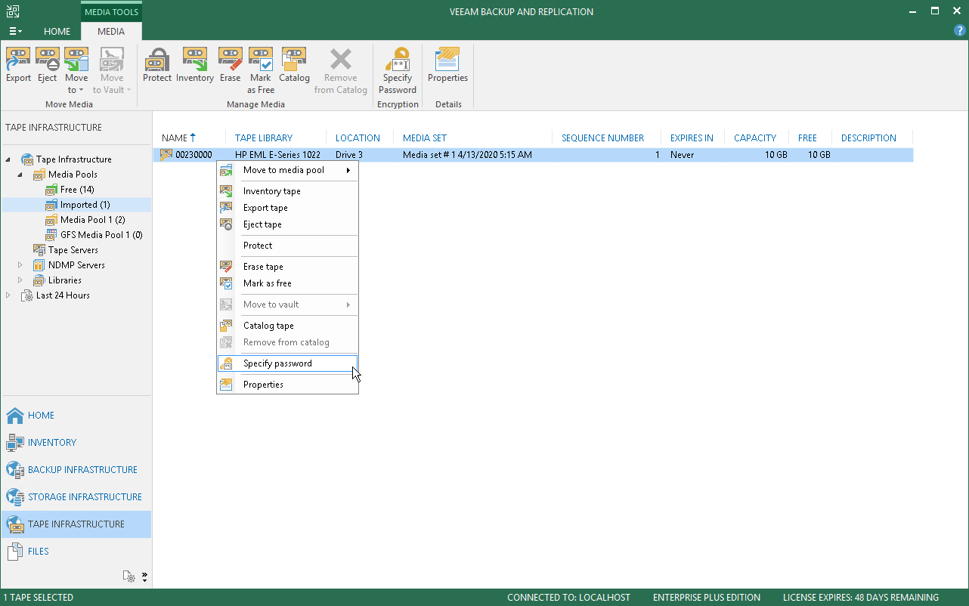Choose Inventory tape from context menu

coord(287,191)
